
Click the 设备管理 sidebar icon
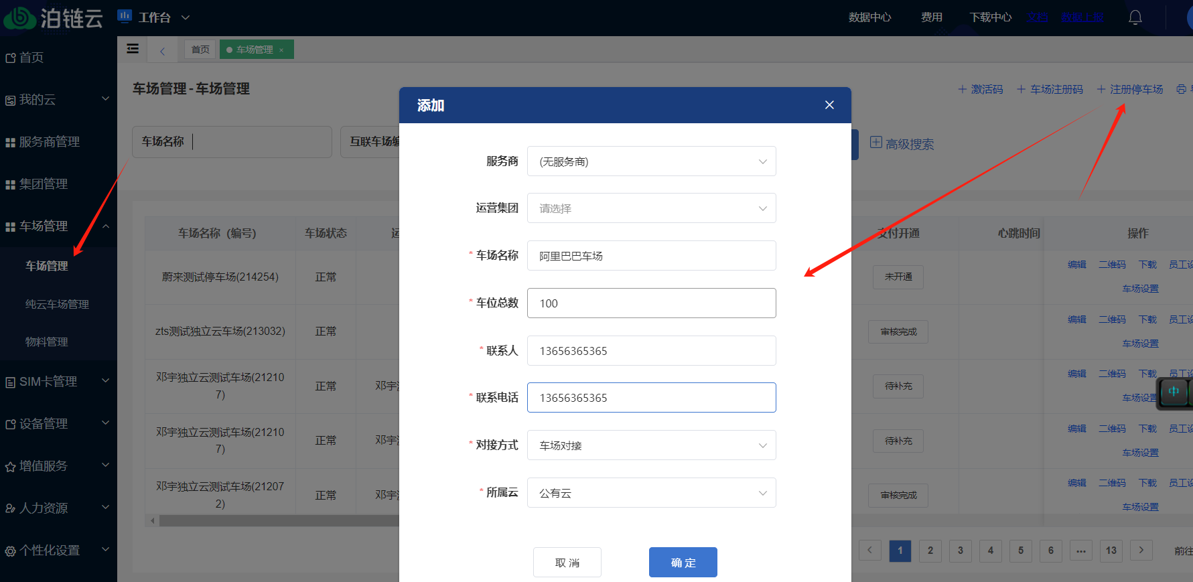tap(10, 425)
